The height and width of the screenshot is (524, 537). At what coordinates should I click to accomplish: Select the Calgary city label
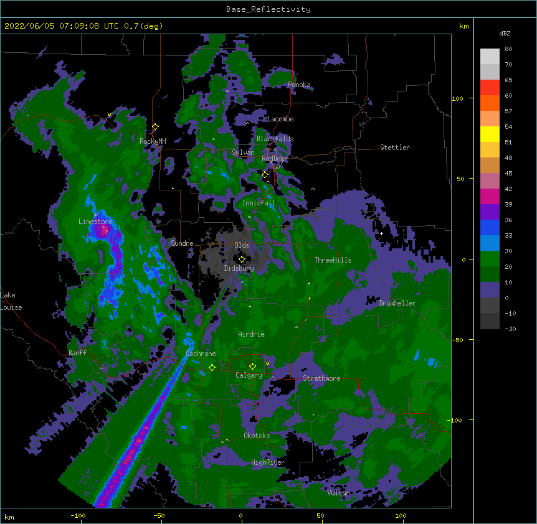coord(249,375)
